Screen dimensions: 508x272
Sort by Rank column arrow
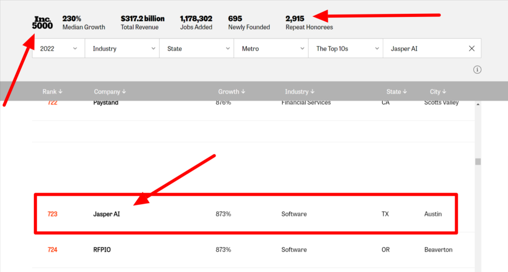60,92
